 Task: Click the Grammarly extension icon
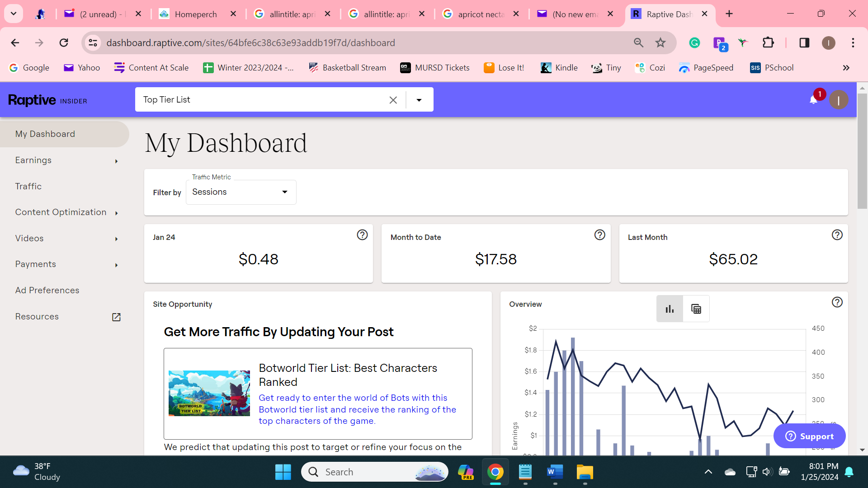pyautogui.click(x=694, y=43)
